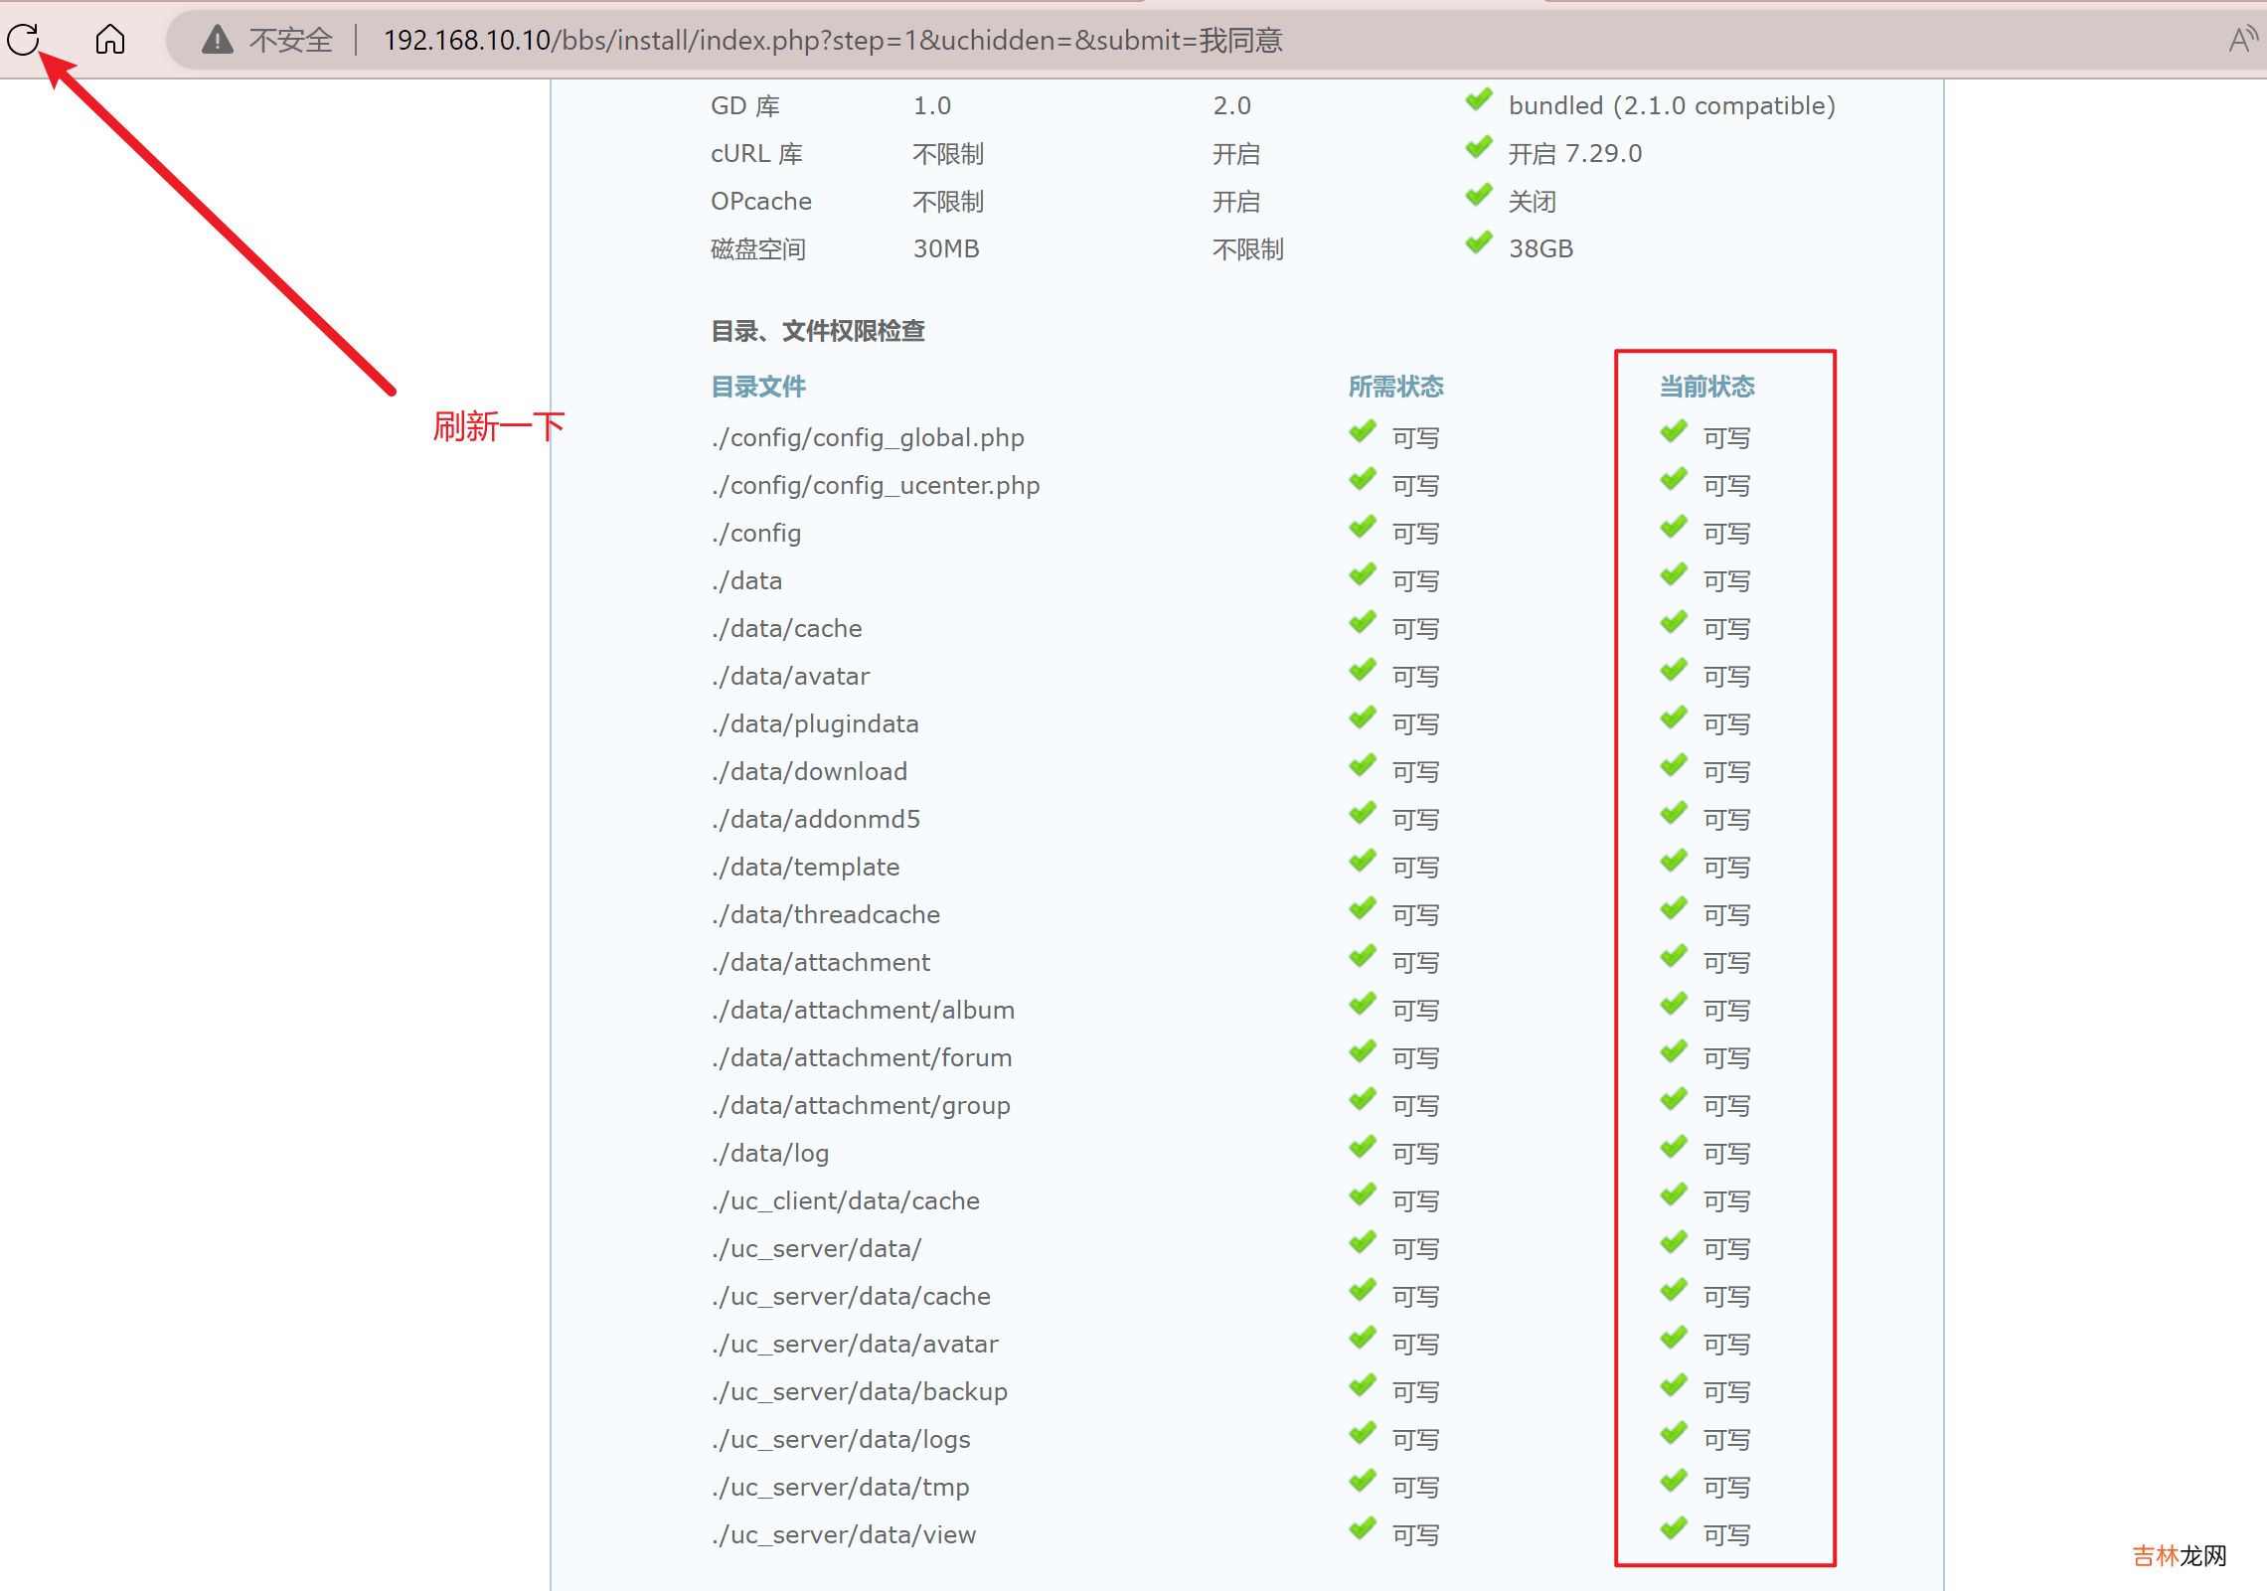The image size is (2267, 1591).
Task: Click the 目录、文件权限检查 heading
Action: [x=818, y=331]
